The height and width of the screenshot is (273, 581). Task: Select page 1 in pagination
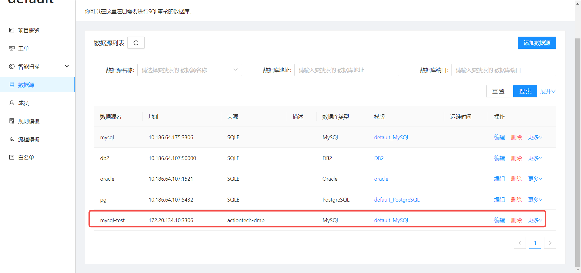(535, 243)
